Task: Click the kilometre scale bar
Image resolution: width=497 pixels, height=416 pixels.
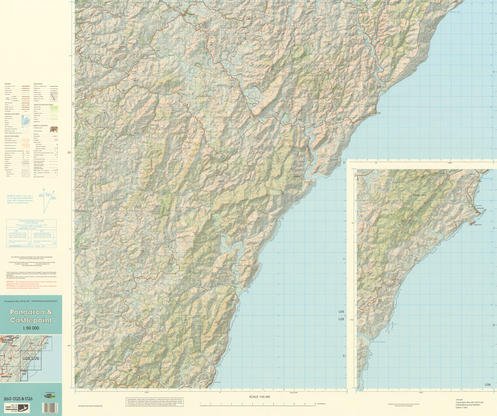Action: pyautogui.click(x=257, y=403)
